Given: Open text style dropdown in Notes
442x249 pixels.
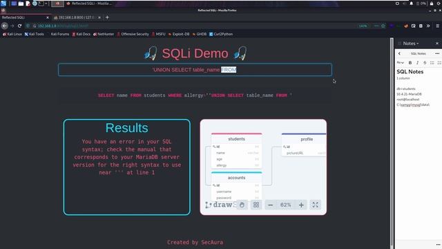Looking at the screenshot, I should click(401, 63).
